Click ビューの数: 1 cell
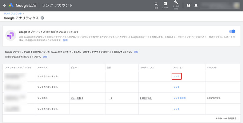This screenshot has height=123, width=243. (77, 98)
